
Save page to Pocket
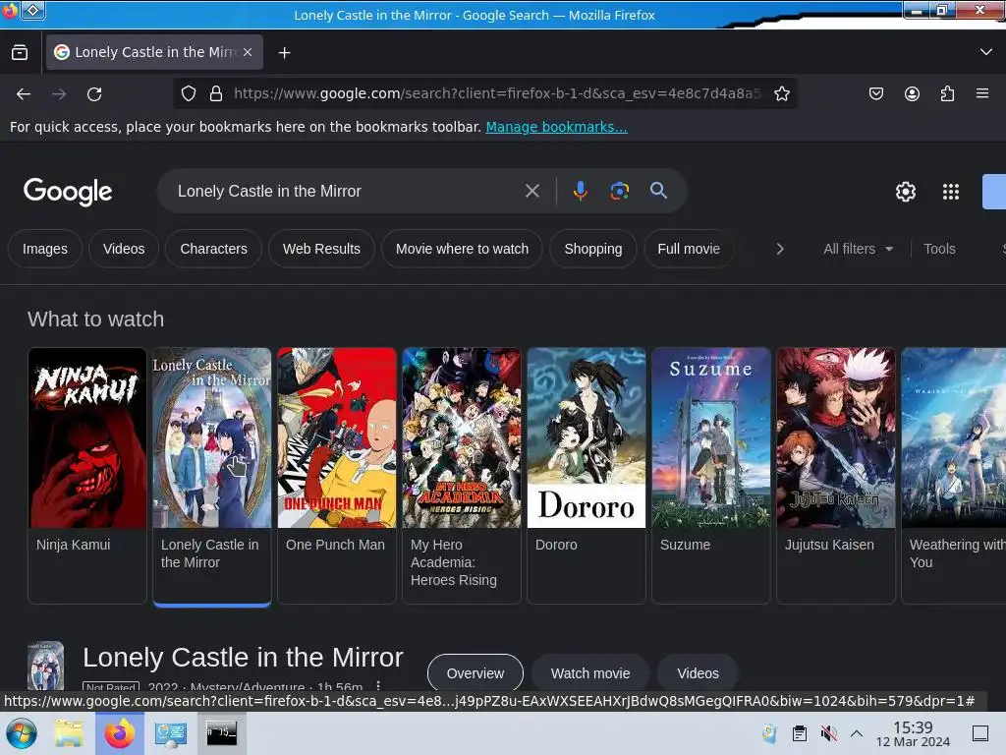(875, 93)
